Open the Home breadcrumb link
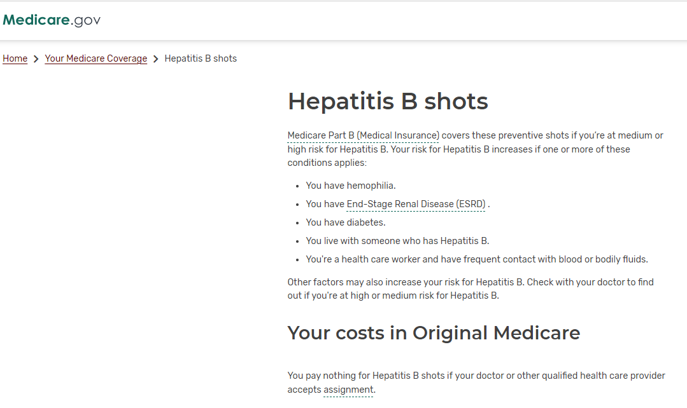 point(15,58)
